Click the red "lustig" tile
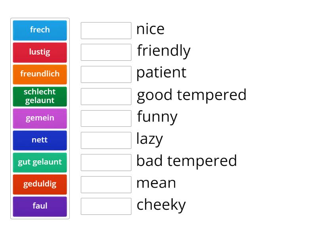317x237 pixels. coord(40,52)
